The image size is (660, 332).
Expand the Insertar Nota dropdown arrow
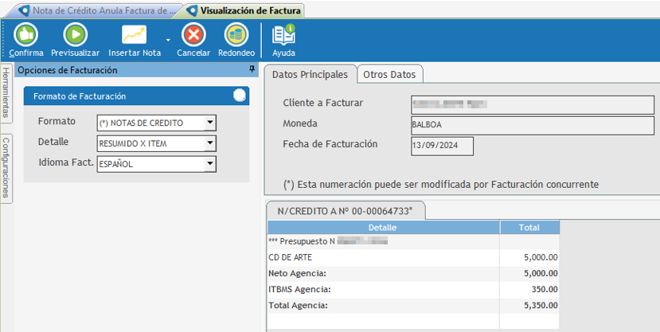pyautogui.click(x=168, y=40)
